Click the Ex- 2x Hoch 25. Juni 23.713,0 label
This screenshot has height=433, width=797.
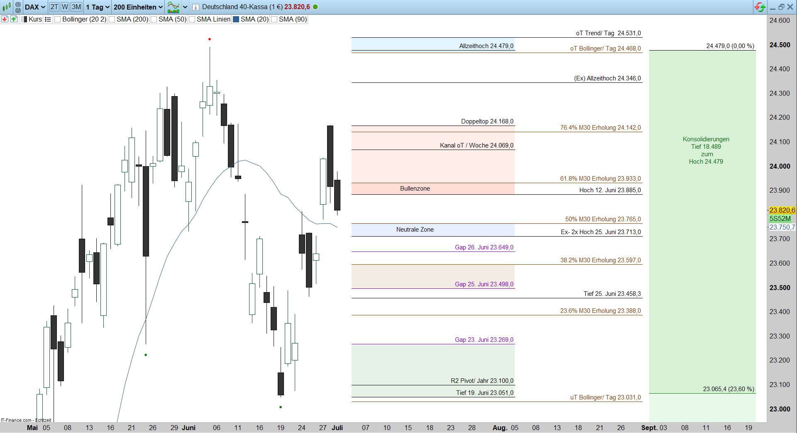(601, 232)
